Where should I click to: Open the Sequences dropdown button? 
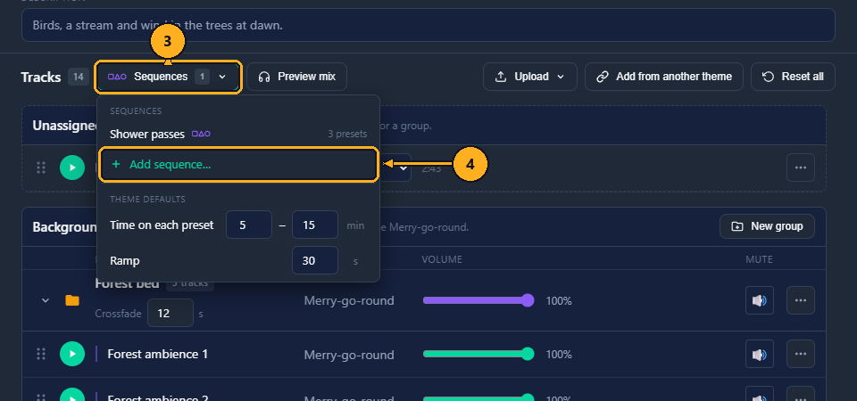point(169,77)
